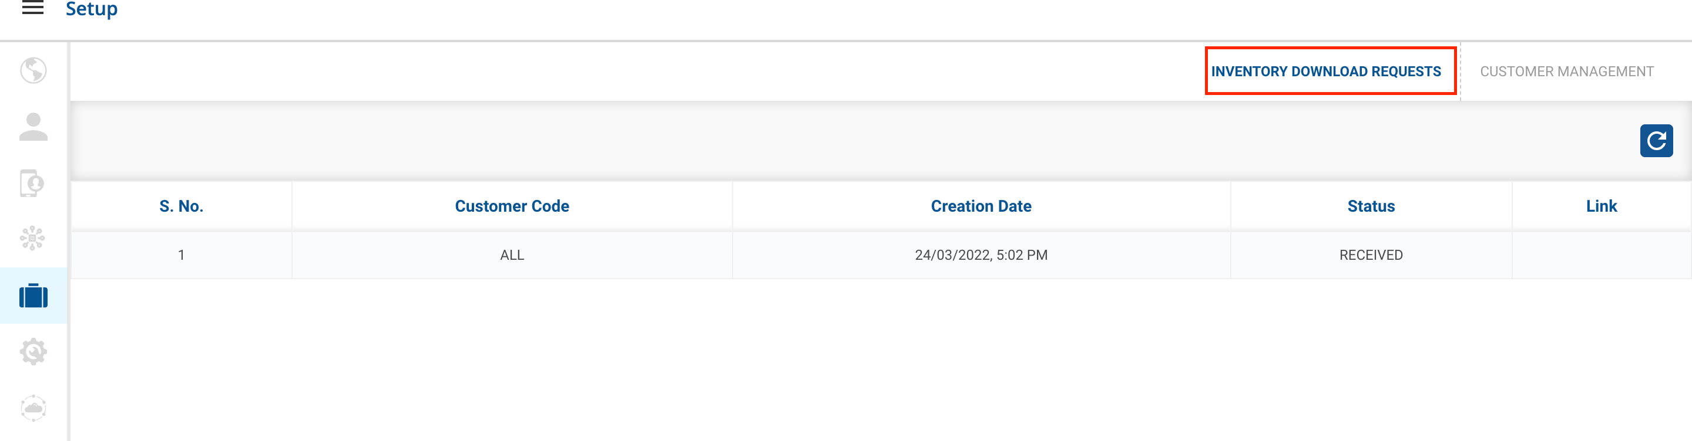
Task: Click the Setup page title
Action: click(91, 9)
